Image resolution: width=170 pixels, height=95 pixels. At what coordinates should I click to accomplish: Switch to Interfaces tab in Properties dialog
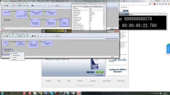pyautogui.click(x=96, y=7)
